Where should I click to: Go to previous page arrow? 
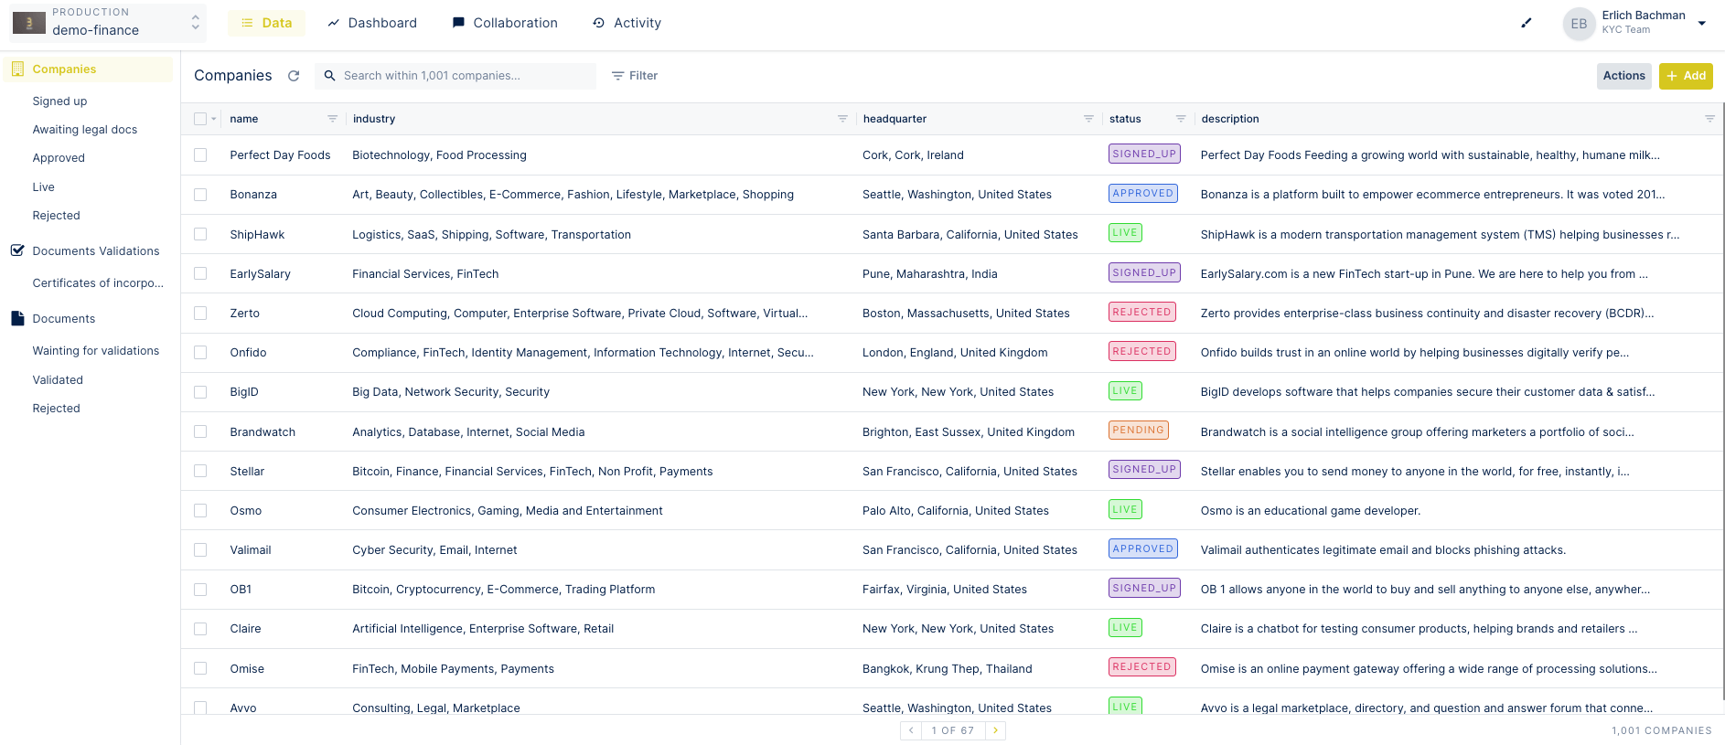911,730
